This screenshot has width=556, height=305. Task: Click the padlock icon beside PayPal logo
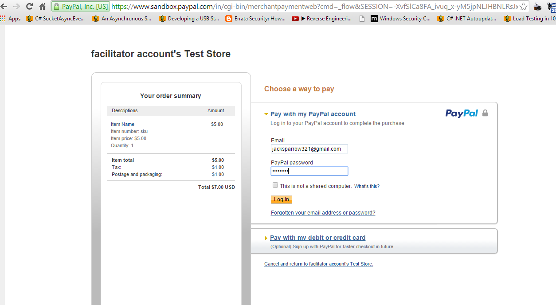[485, 113]
